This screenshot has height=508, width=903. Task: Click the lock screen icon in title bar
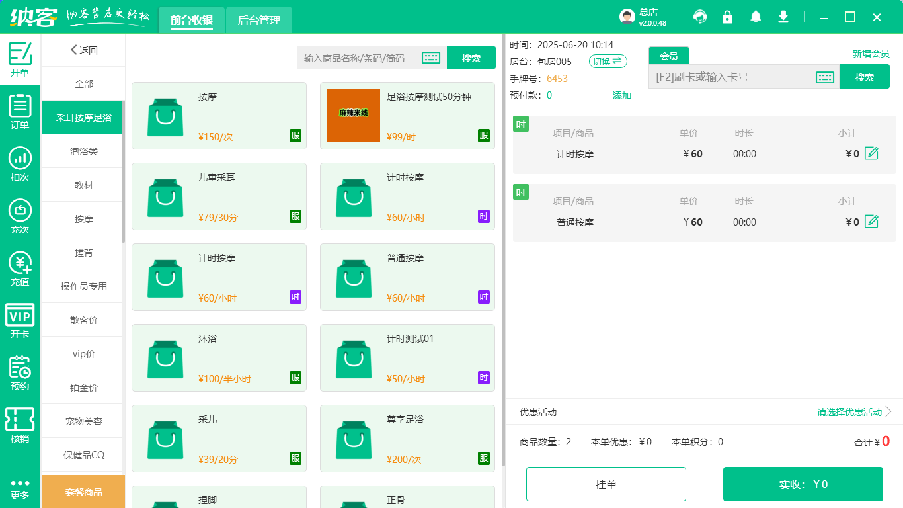[x=727, y=16]
